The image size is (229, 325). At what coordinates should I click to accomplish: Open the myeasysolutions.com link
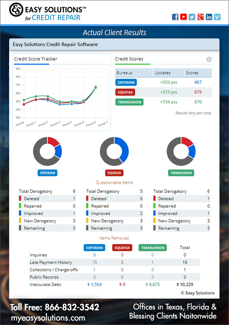(48, 318)
